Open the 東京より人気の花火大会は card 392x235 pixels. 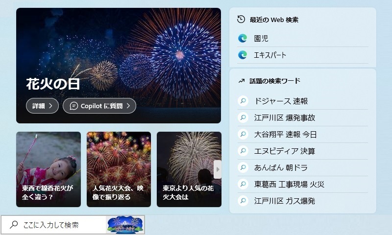click(x=189, y=169)
